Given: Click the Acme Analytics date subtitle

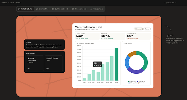Looking at the screenshot, I should click(x=86, y=29).
